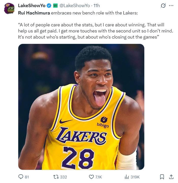
Task: Like the post with the heart icon
Action: coord(91,177)
